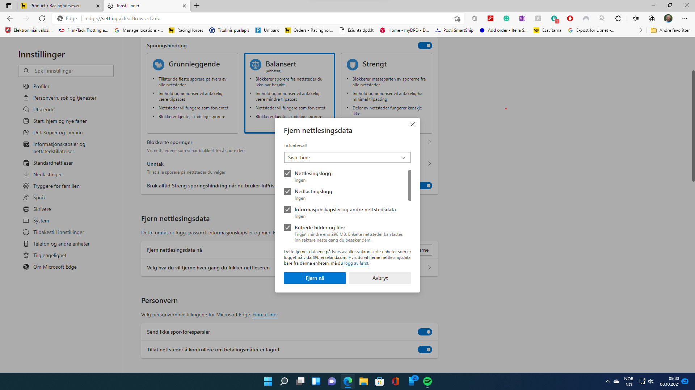Select the Balansert tracking prevention scales icon
This screenshot has height=390, width=695.
click(x=256, y=65)
